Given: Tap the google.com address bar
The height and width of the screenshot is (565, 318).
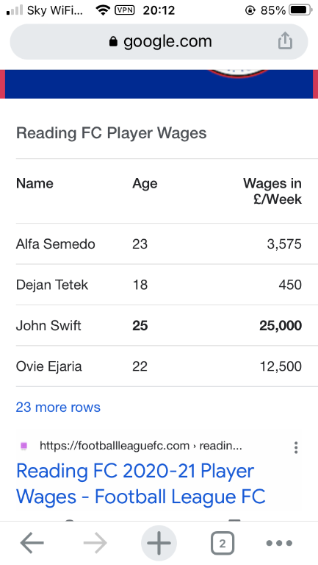Looking at the screenshot, I should click(159, 42).
